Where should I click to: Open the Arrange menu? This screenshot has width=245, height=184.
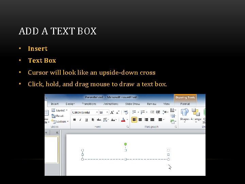pyautogui.click(x=196, y=115)
